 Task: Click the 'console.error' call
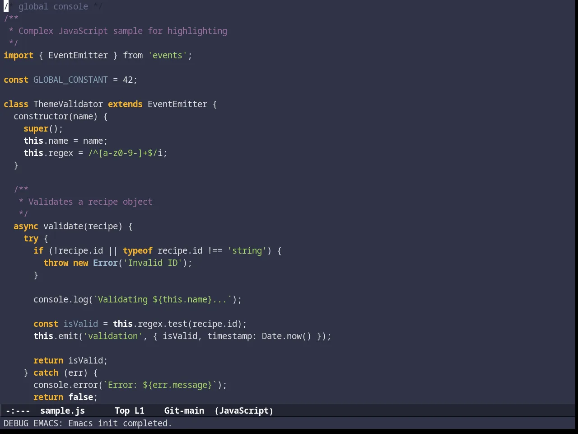[65, 385]
